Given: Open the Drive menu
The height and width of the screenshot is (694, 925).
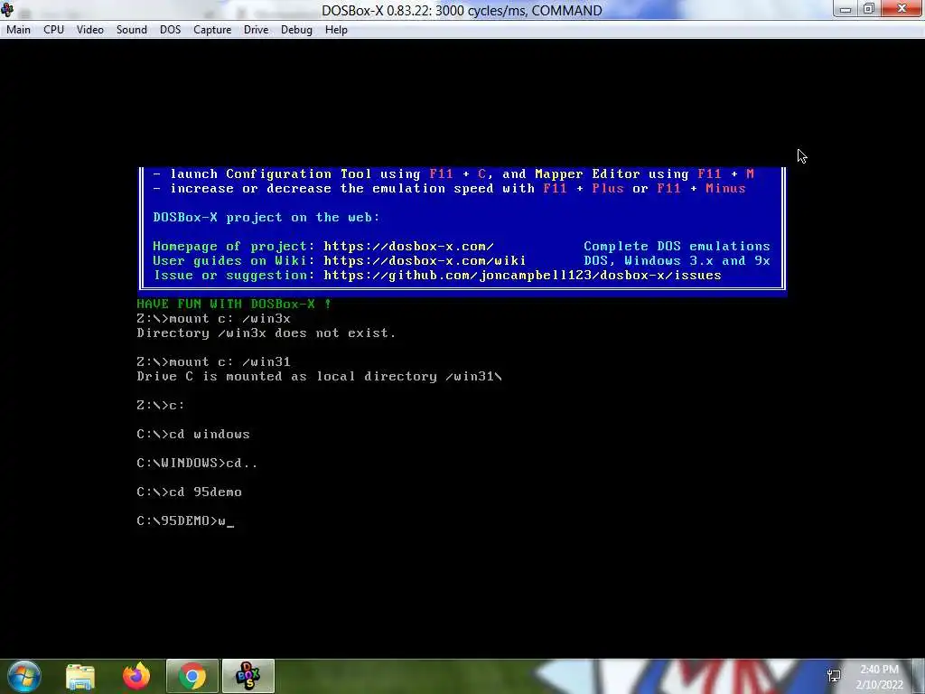Looking at the screenshot, I should click(256, 30).
